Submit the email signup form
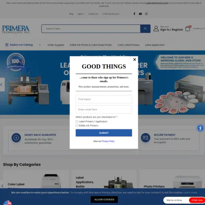This screenshot has width=205, height=205. (x=104, y=133)
